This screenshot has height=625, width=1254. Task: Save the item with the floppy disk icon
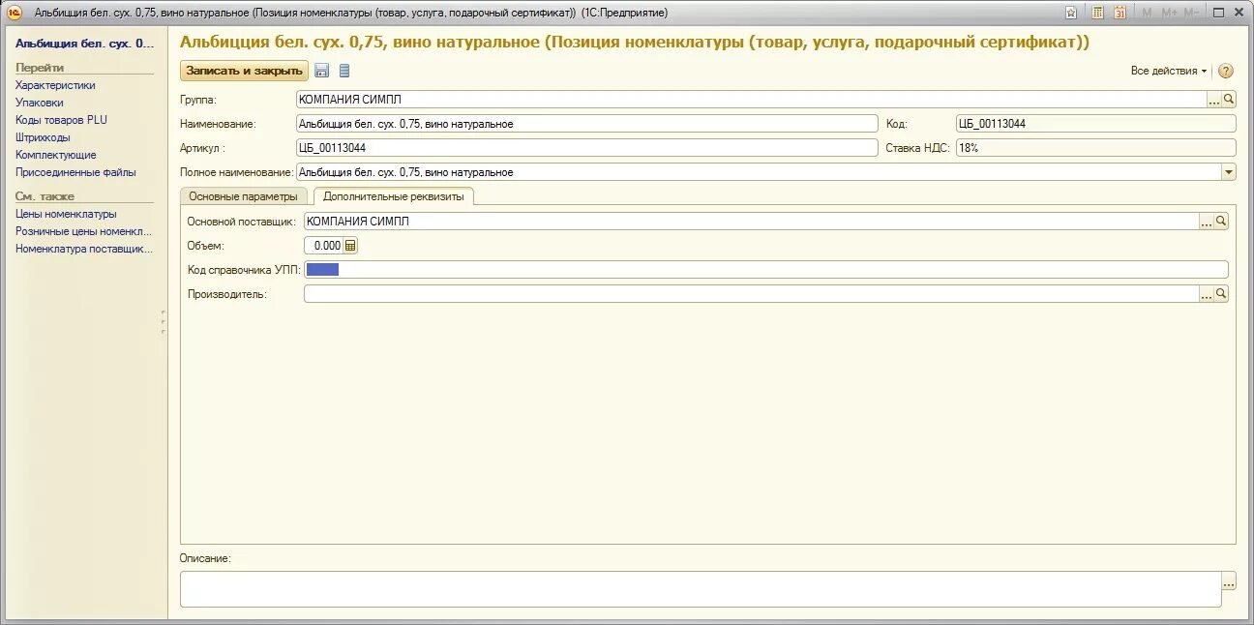click(x=322, y=71)
